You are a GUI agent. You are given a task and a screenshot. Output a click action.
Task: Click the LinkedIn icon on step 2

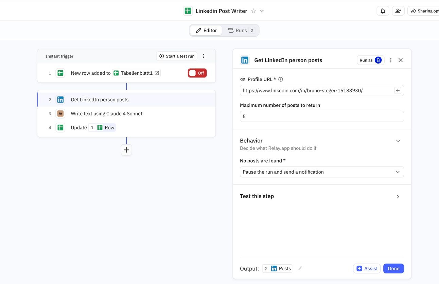pyautogui.click(x=60, y=100)
